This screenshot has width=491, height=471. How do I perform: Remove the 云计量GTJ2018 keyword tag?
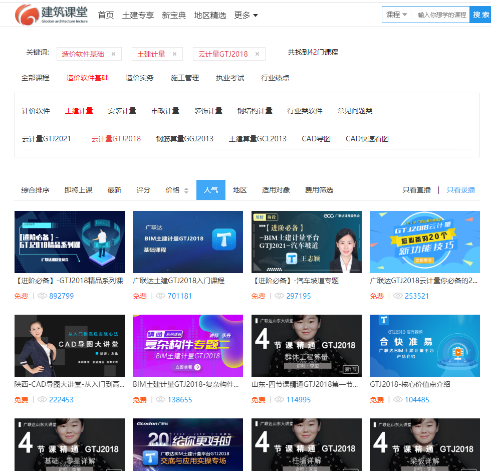257,54
